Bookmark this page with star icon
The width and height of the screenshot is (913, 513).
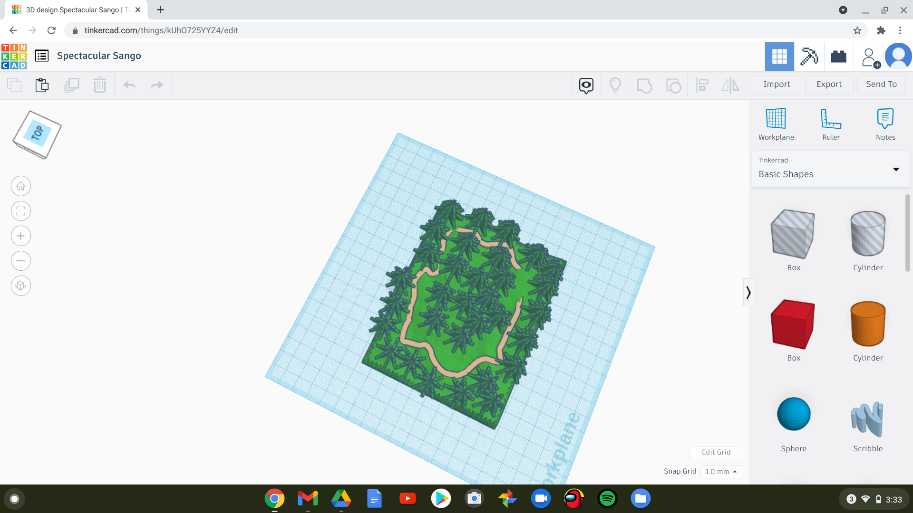pos(857,30)
